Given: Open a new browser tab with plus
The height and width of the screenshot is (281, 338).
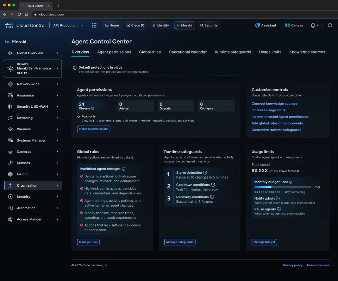Looking at the screenshot, I should [x=58, y=6].
